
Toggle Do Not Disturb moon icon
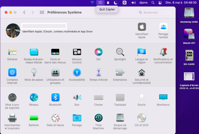click(x=116, y=2)
